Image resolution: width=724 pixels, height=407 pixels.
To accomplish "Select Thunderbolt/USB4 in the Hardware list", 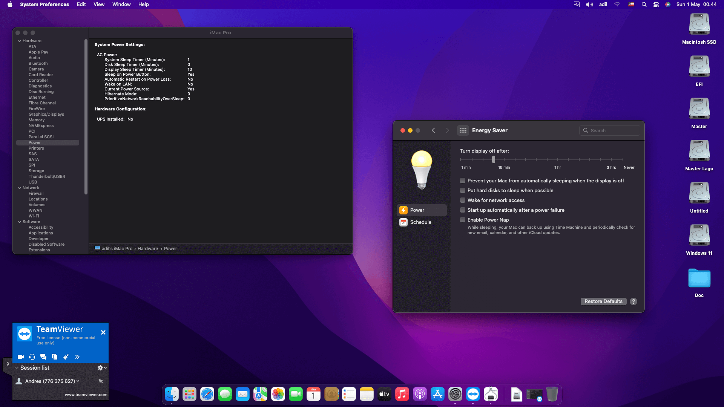I will coord(47,177).
